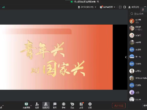Expand share screen options arrow

coord(31,106)
